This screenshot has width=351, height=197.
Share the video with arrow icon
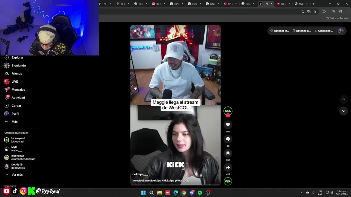click(x=228, y=167)
